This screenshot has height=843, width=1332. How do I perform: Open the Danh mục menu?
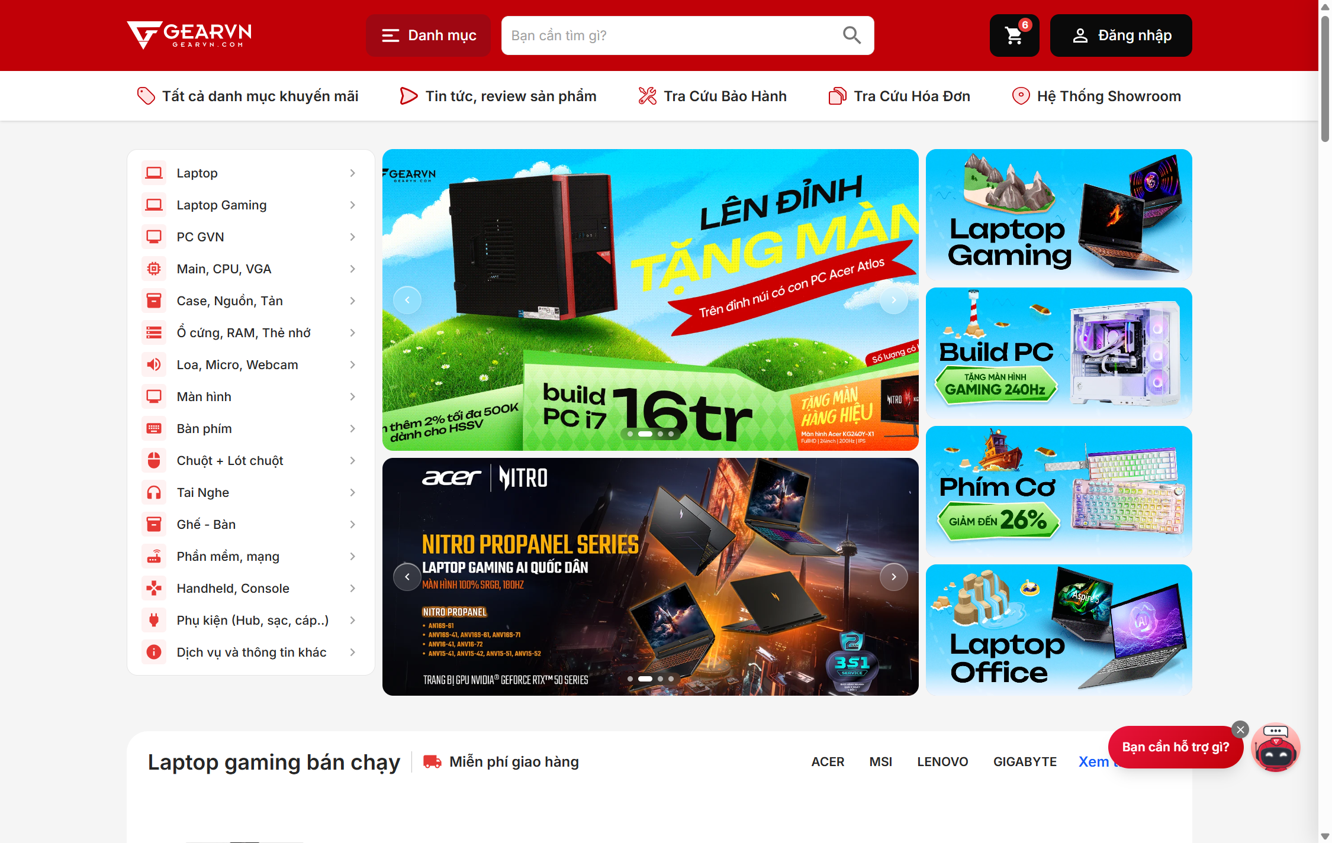[x=429, y=35]
